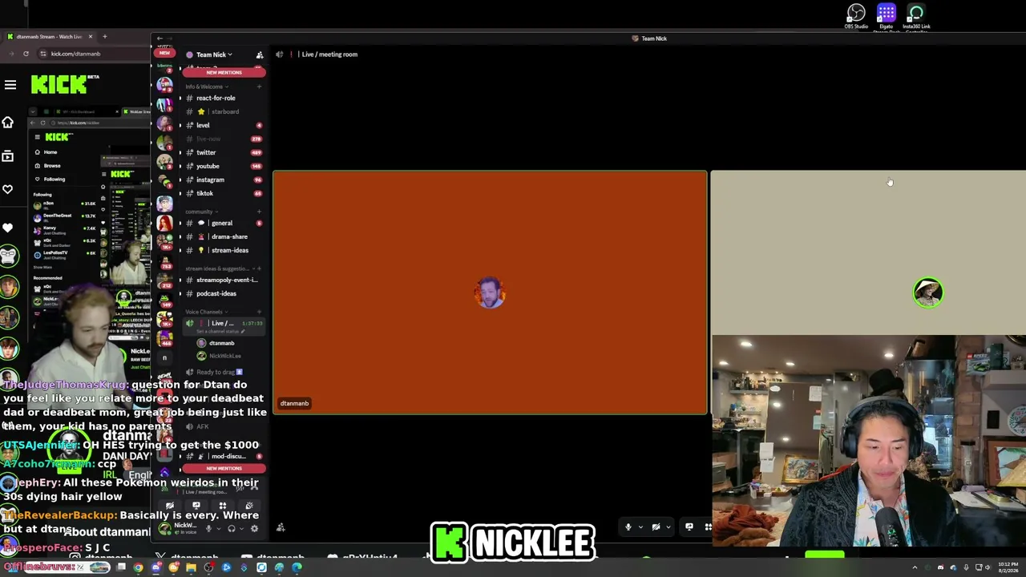Viewport: 1026px width, 577px height.
Task: Collapse the Info & Welcome category
Action: 206,87
